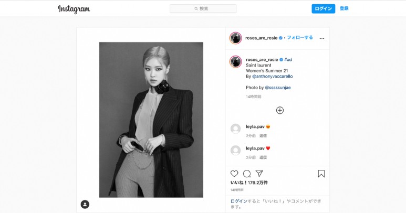Click フォローする to follow roses_are_rosie

pos(300,38)
